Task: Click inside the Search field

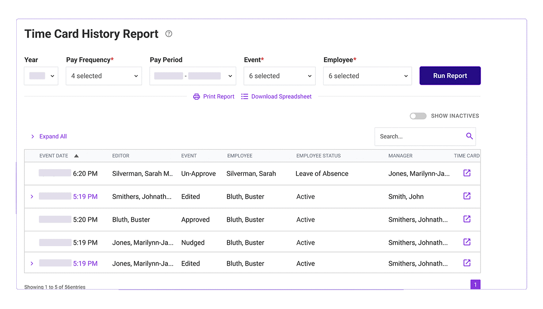Action: 416,136
